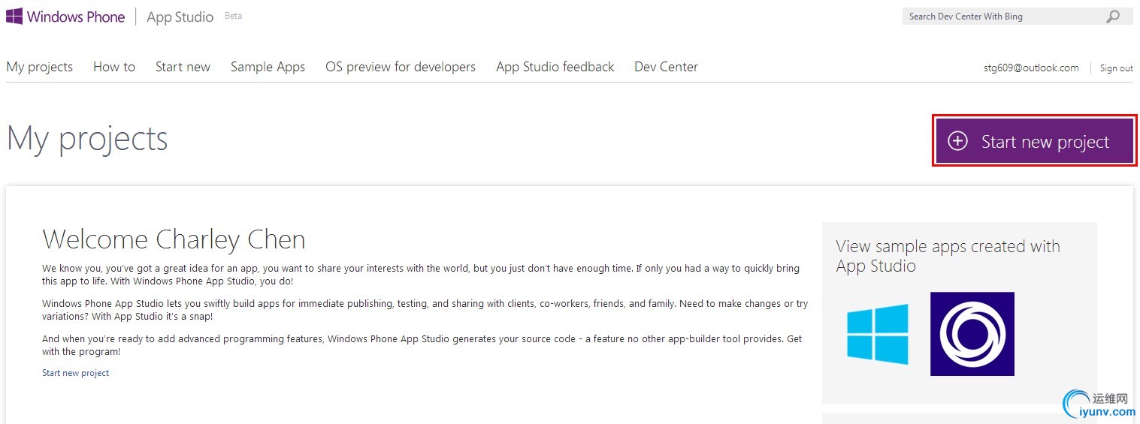This screenshot has width=1140, height=424.
Task: Click the Start new project text link
Action: (x=76, y=373)
